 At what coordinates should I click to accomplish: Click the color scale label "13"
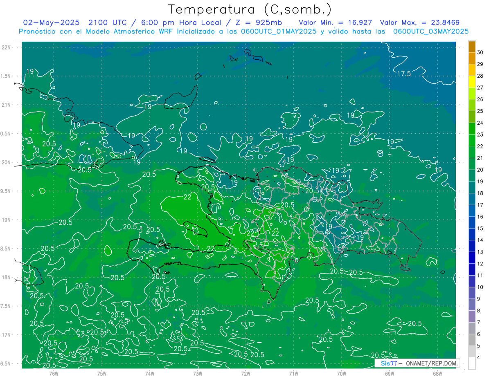click(480, 252)
